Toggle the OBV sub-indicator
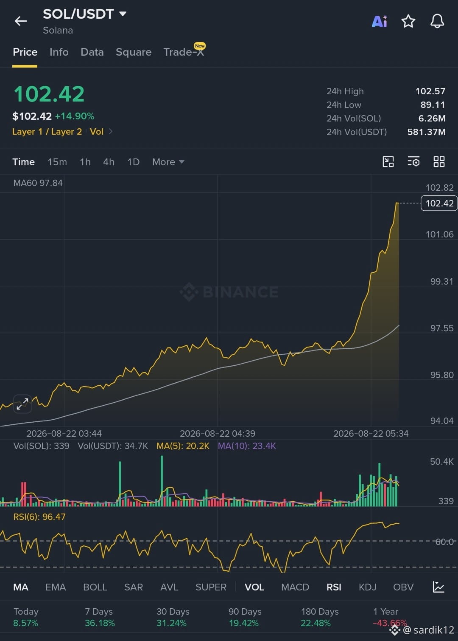 tap(403, 587)
